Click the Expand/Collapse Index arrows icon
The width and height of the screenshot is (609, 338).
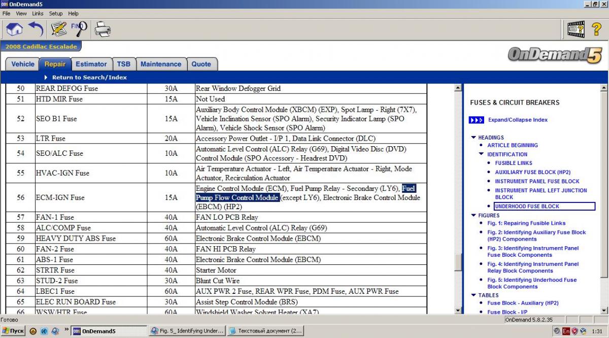pyautogui.click(x=476, y=120)
